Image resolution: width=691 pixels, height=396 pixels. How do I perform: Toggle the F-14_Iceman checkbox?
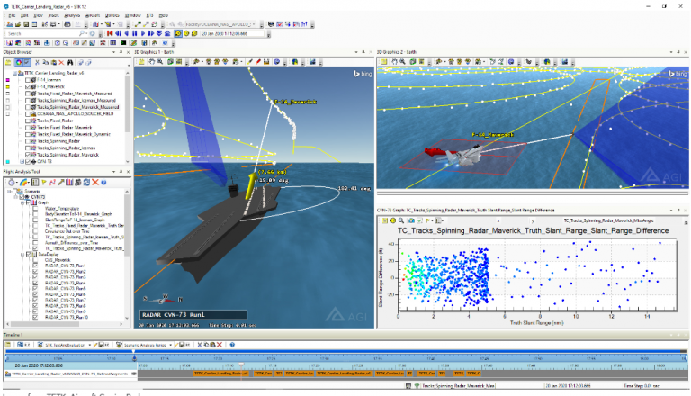pyautogui.click(x=28, y=80)
